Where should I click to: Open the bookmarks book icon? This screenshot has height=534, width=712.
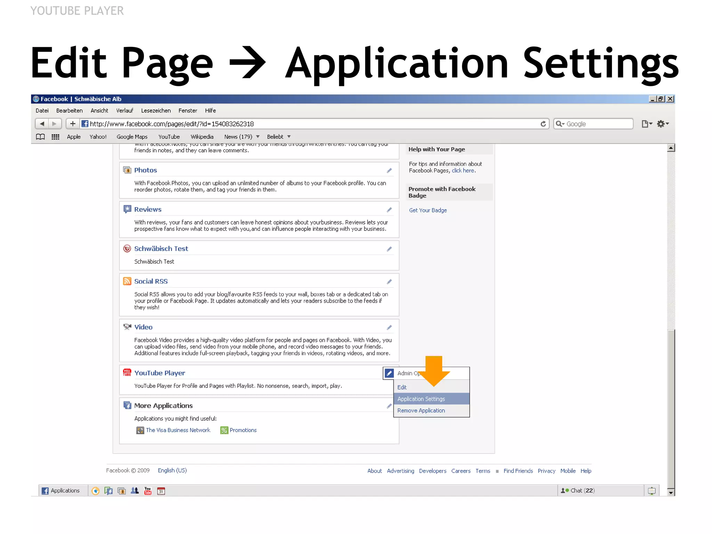[x=40, y=137]
